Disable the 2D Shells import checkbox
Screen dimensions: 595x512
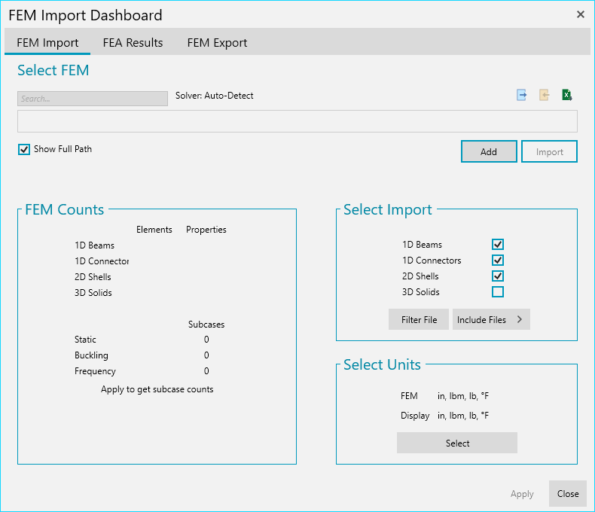tap(498, 276)
